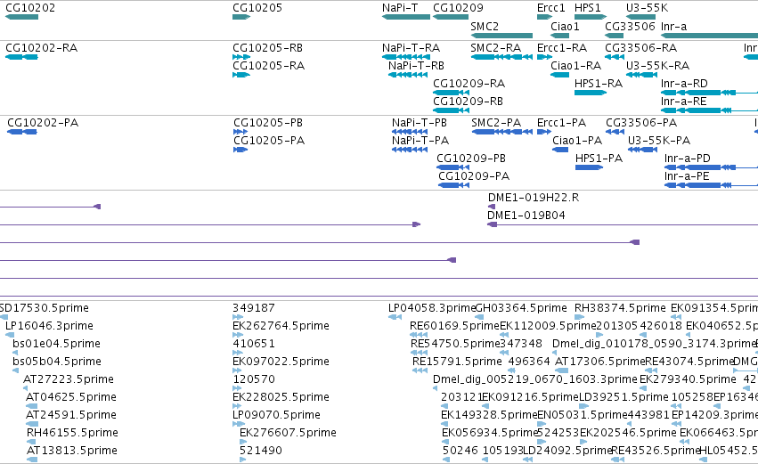This screenshot has width=758, height=464.
Task: Click transcript Inr-a-RD
Action: coord(684,84)
